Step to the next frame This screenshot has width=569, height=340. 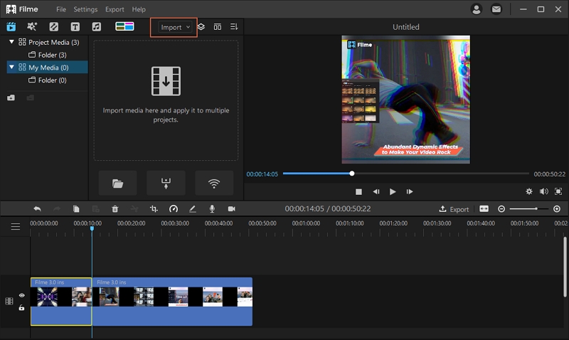410,191
